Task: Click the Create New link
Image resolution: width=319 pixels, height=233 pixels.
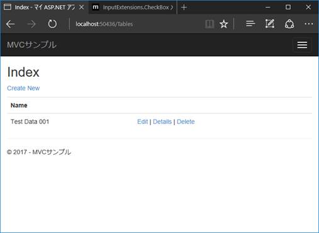Action: [23, 88]
